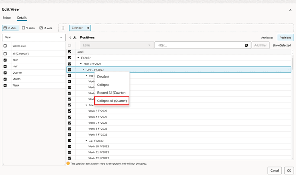Image resolution: width=296 pixels, height=175 pixels.
Task: Select the Week 11 FY2022 row
Action: 179,153
